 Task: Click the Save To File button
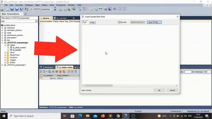point(154,22)
